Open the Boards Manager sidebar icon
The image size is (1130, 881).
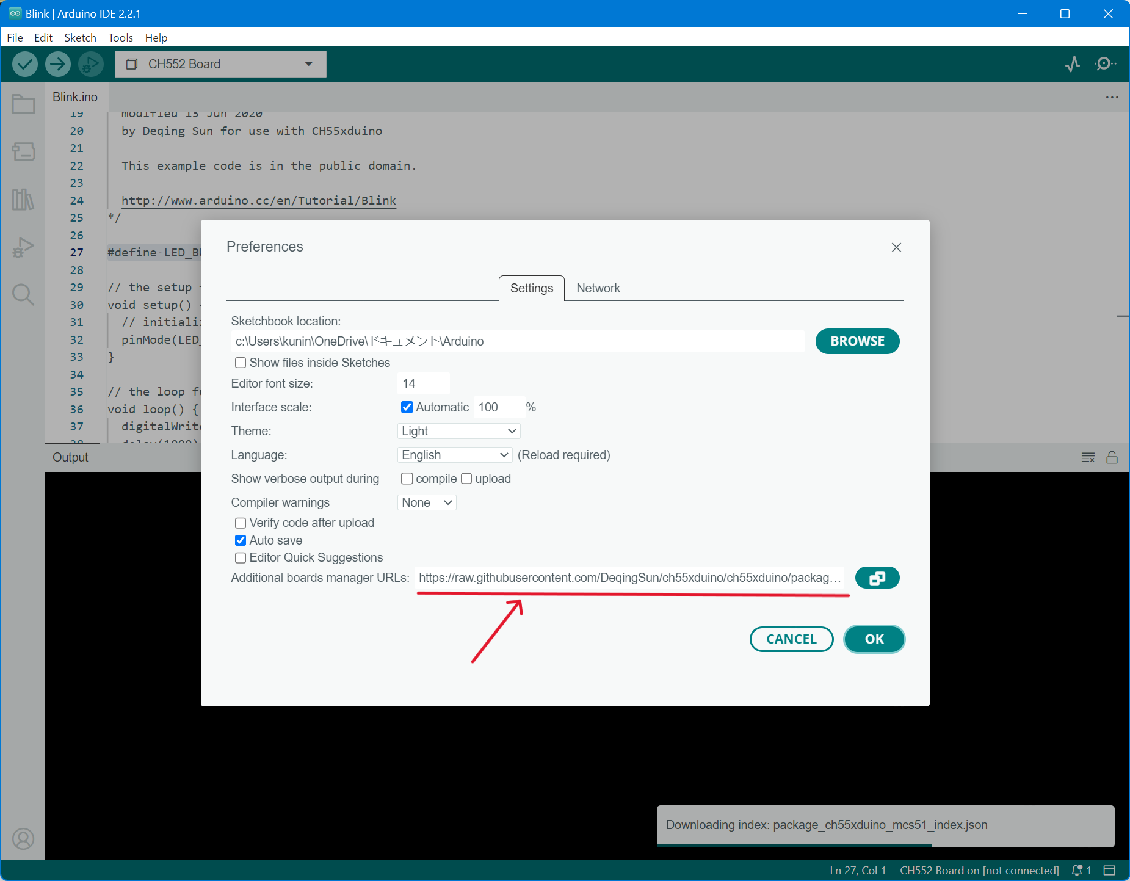23,151
